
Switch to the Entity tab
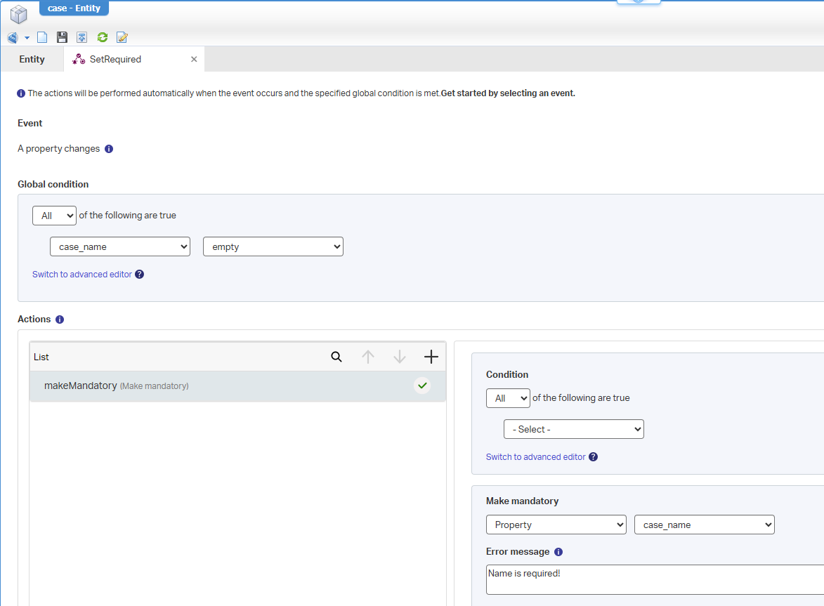32,60
